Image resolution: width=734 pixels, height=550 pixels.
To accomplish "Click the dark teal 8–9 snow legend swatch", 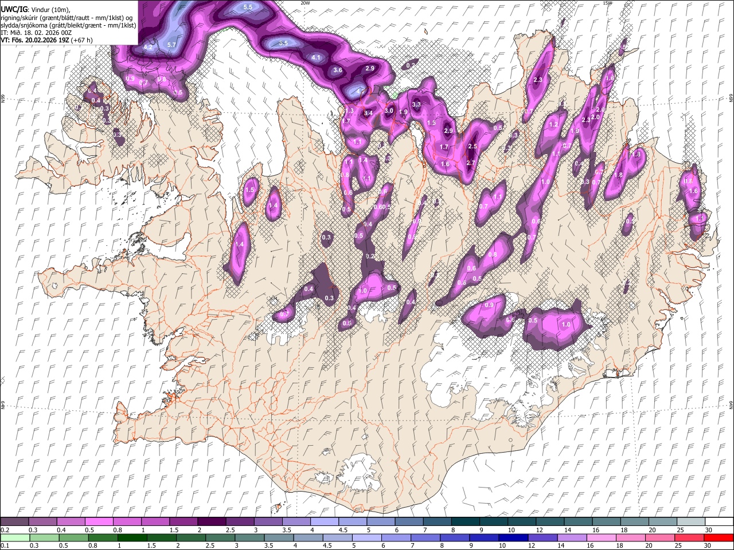I will [466, 521].
